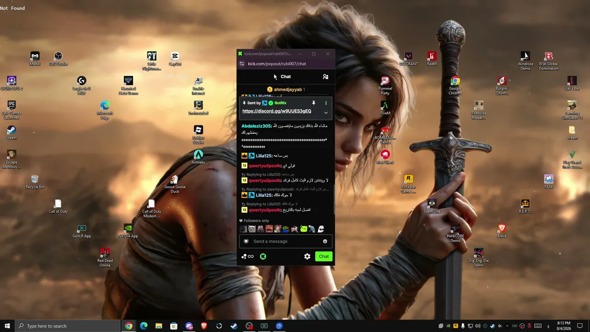590x332 pixels.
Task: Open chat settings gear
Action: (x=307, y=256)
